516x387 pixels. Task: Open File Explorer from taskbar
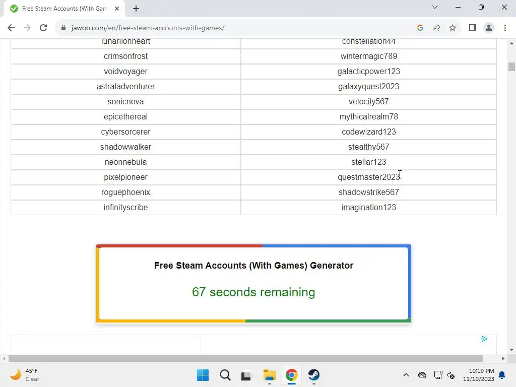click(x=270, y=375)
